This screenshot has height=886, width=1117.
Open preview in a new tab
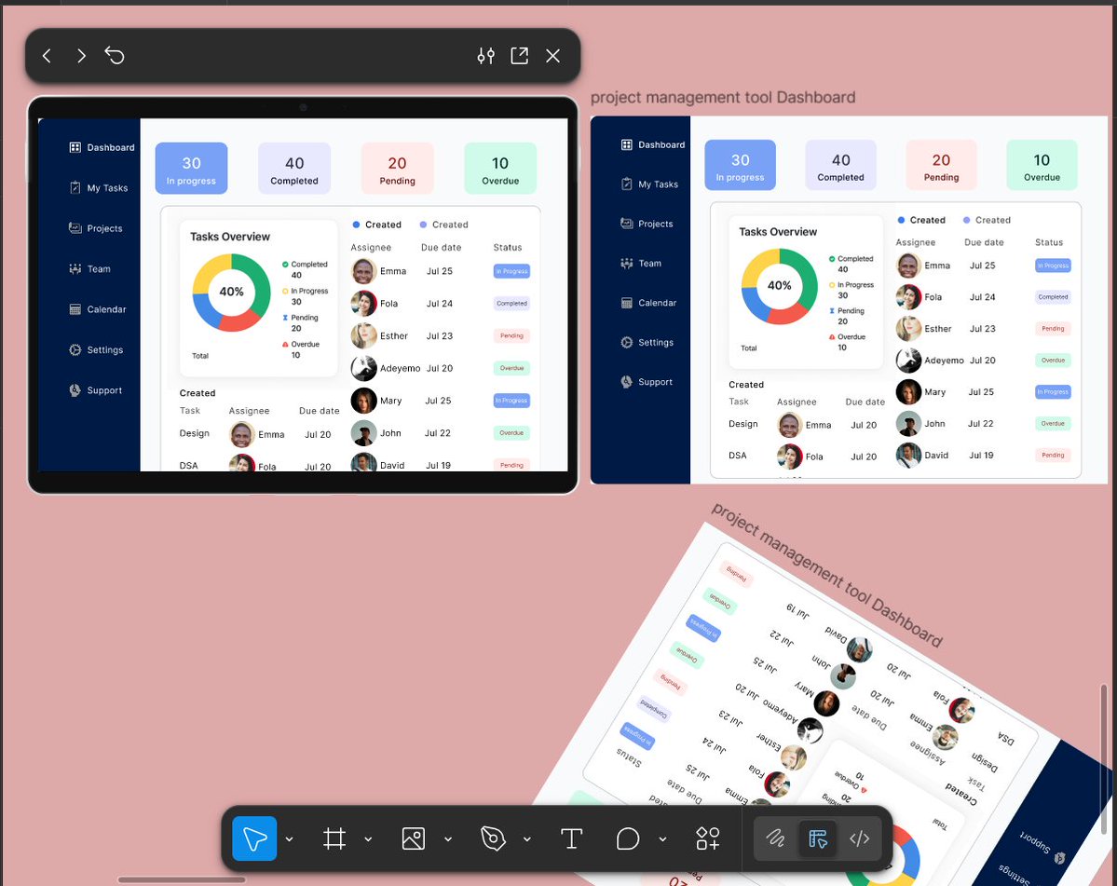pyautogui.click(x=519, y=56)
